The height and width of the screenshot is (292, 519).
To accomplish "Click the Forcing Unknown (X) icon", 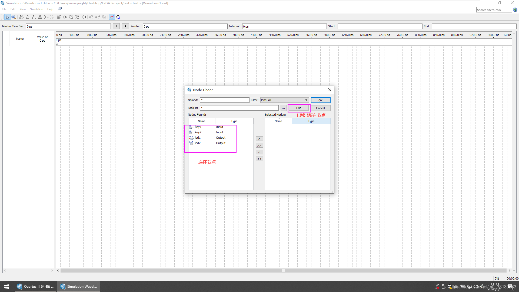I will (x=21, y=17).
